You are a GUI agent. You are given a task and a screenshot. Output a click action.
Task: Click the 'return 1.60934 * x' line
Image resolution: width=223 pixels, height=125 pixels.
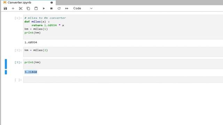coord(48,25)
